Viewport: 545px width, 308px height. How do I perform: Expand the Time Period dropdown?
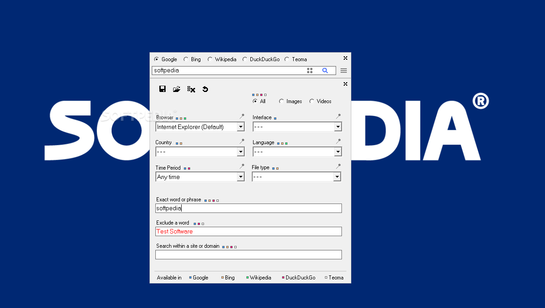coord(241,177)
